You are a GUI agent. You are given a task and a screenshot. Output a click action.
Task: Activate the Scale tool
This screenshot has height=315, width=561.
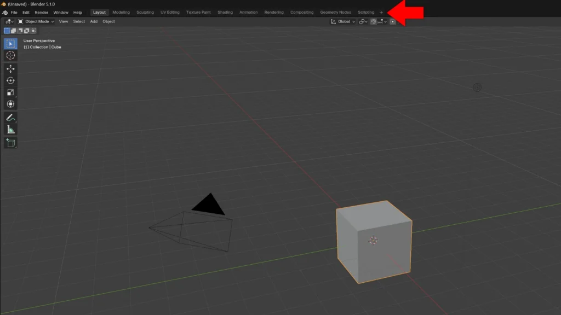(x=10, y=92)
